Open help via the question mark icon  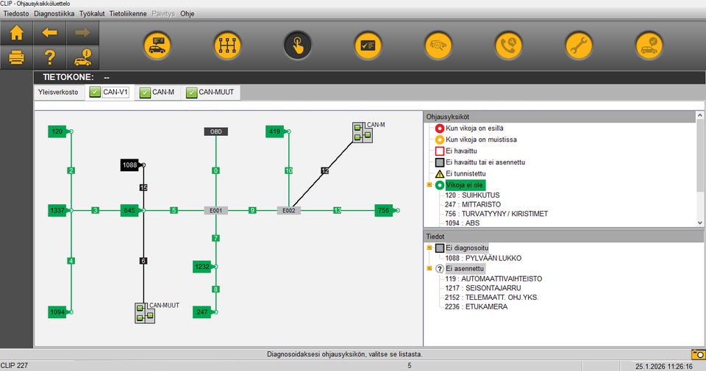[49, 57]
